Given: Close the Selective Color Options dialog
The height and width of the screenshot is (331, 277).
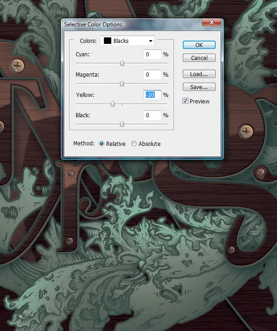Looking at the screenshot, I should click(x=211, y=22).
